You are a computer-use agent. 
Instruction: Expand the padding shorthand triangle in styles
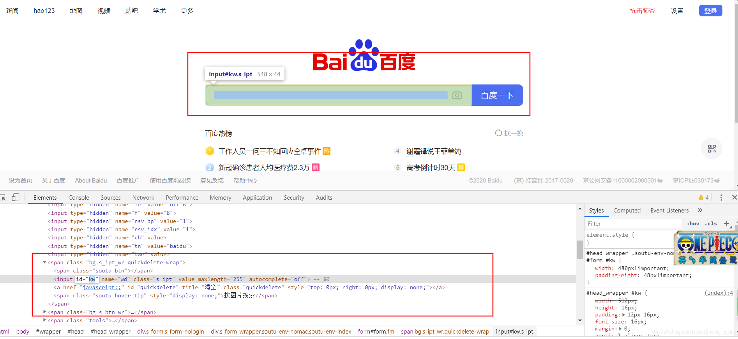click(x=623, y=315)
